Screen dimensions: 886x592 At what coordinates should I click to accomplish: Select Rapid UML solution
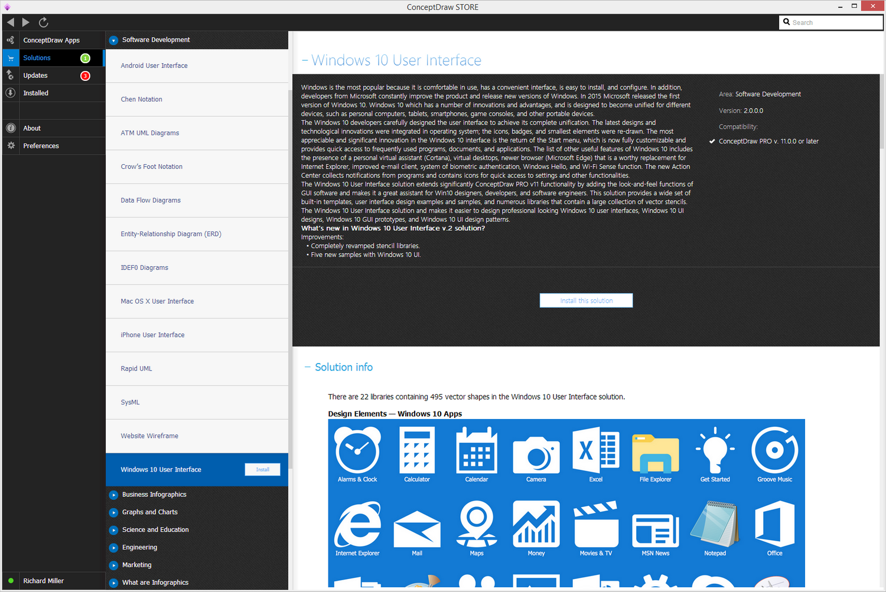197,368
